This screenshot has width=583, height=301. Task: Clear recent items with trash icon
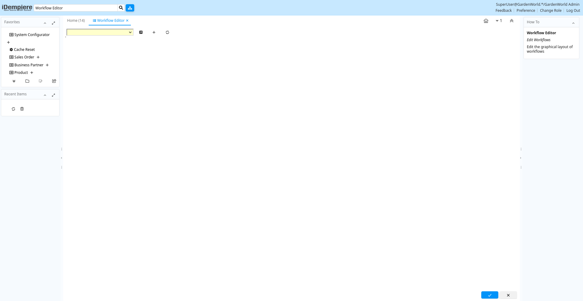coord(22,109)
